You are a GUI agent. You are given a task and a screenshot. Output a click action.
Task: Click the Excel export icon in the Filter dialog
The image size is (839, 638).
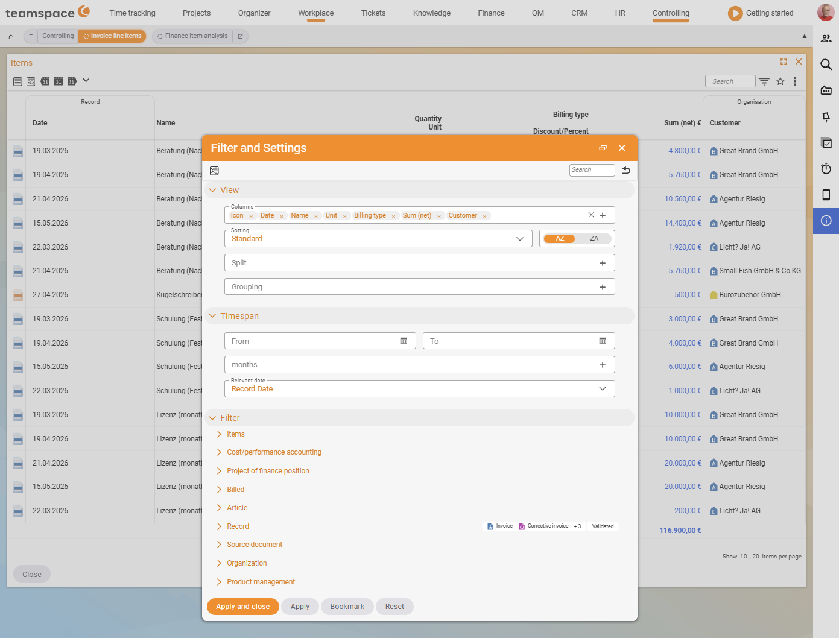click(214, 171)
